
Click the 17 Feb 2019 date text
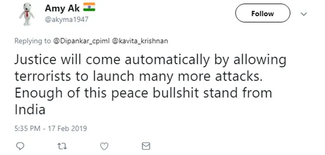click(67, 129)
